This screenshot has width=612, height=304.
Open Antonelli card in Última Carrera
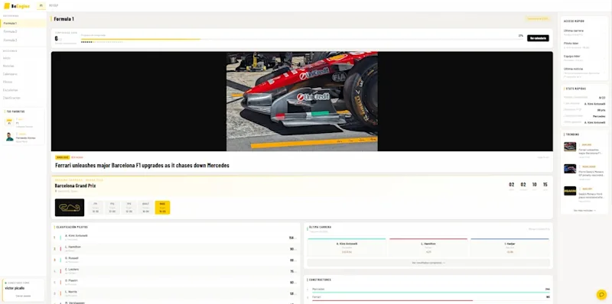(x=347, y=247)
